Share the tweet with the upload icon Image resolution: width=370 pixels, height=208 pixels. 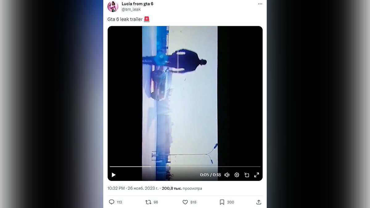(x=259, y=202)
